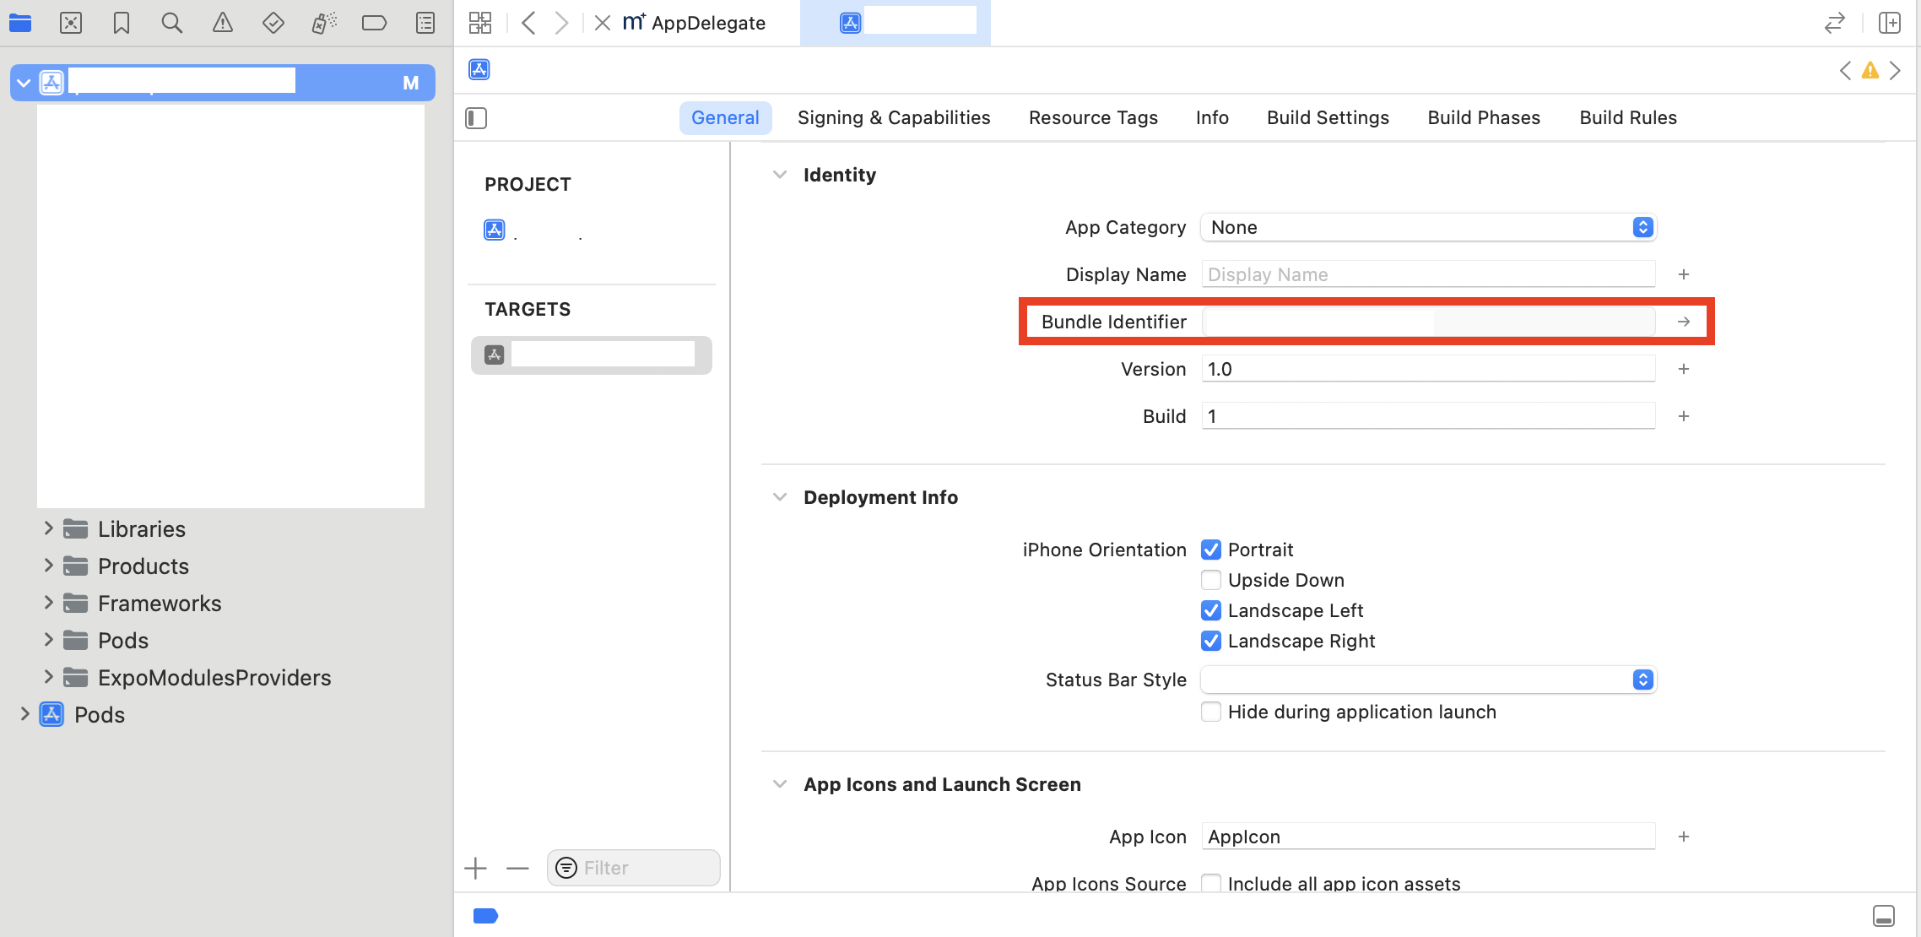Image resolution: width=1921 pixels, height=937 pixels.
Task: Open the Source Control navigator icon
Action: [x=71, y=23]
